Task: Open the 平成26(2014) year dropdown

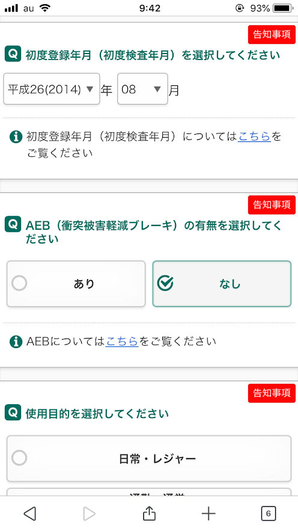Action: 52,89
